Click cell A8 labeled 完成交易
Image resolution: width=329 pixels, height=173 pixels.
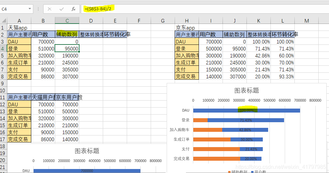19,76
